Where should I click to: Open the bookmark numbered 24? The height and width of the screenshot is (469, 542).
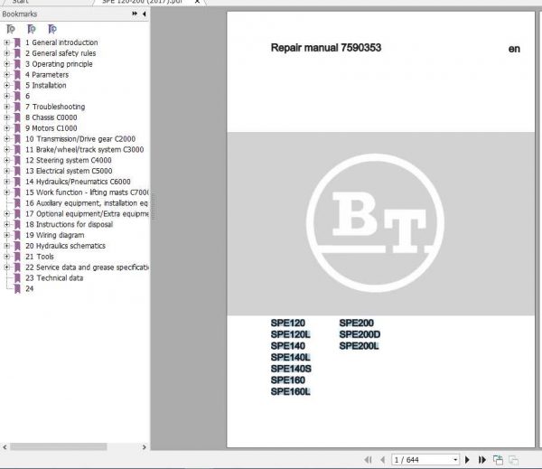[30, 289]
